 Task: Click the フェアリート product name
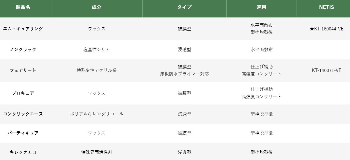pos(23,70)
